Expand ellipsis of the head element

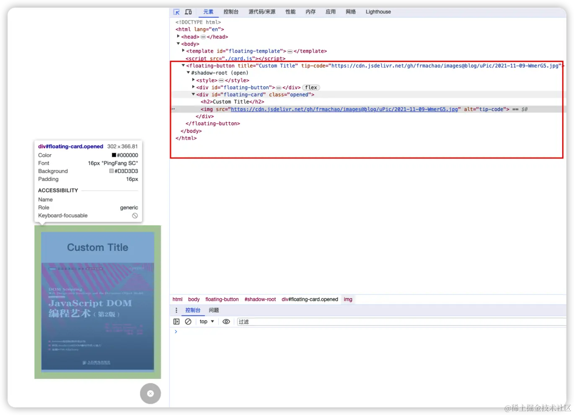[x=203, y=37]
